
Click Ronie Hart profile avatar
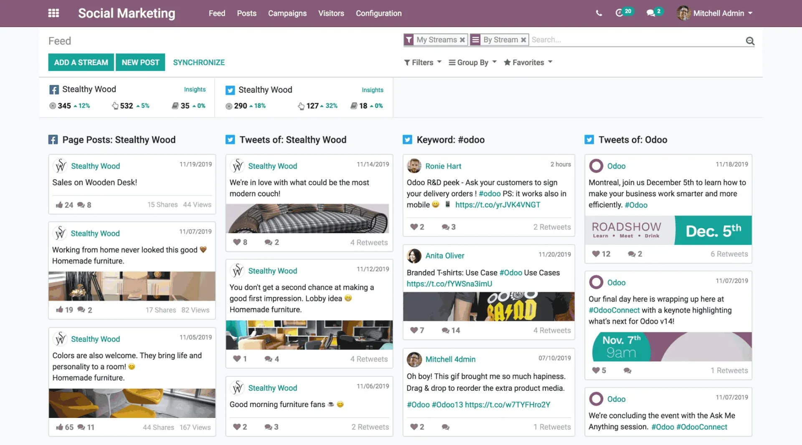(x=414, y=166)
